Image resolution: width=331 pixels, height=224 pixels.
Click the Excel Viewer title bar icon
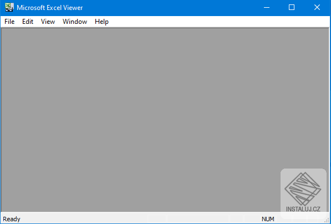coord(9,8)
